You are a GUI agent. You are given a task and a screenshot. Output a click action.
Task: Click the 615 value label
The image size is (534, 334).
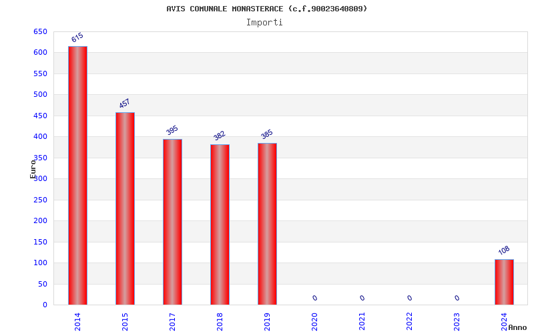[77, 37]
